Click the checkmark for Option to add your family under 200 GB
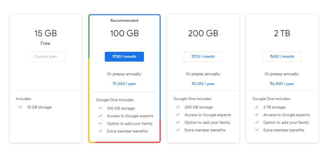Viewport: 332px width, 163px height. [178, 122]
